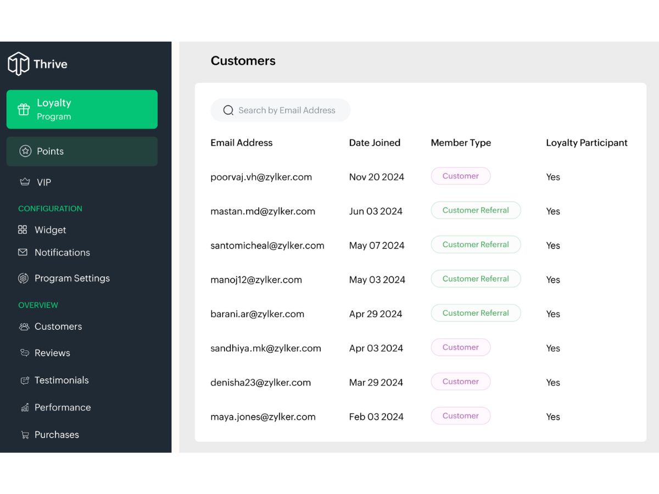Click the gear icon beside Program Settings
The height and width of the screenshot is (494, 659).
coord(23,278)
